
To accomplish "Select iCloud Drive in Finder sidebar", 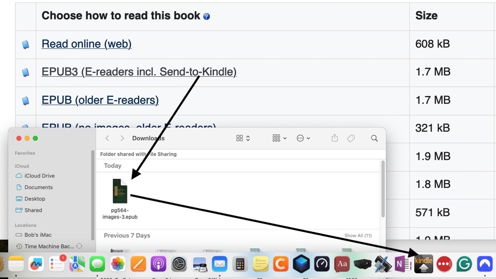I will click(x=39, y=176).
